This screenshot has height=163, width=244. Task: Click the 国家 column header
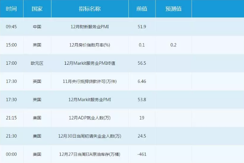38,9
